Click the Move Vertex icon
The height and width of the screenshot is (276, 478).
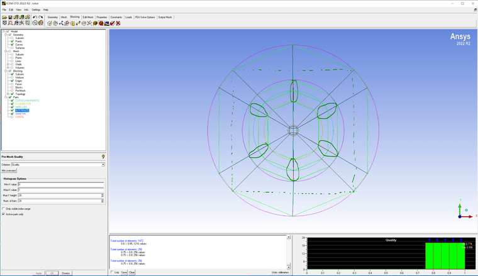click(x=78, y=23)
